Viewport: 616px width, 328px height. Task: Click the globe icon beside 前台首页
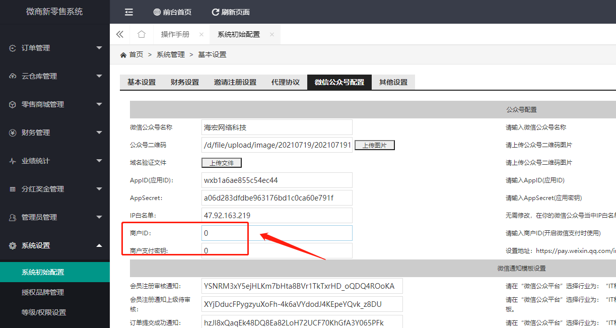pyautogui.click(x=157, y=12)
